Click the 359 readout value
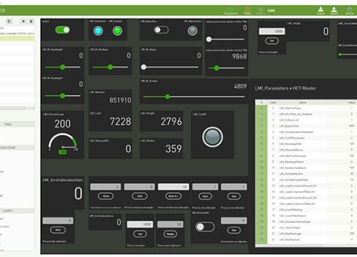 pos(173,149)
